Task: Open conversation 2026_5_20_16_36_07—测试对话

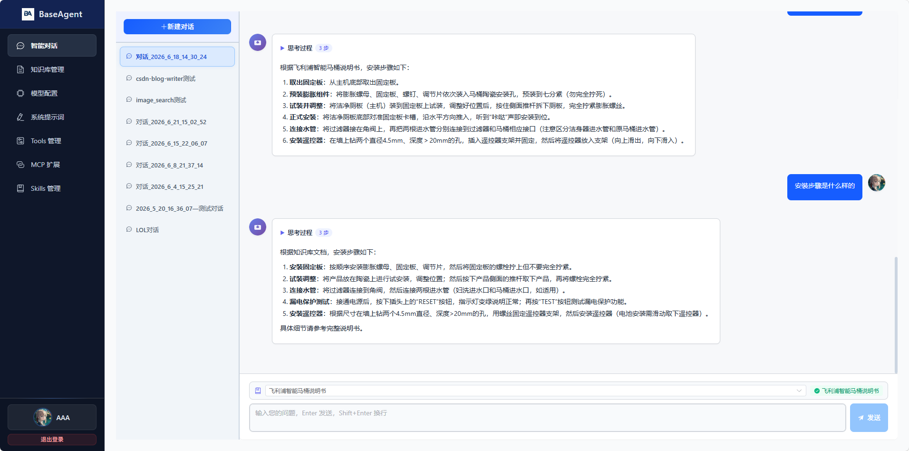Action: 177,208
